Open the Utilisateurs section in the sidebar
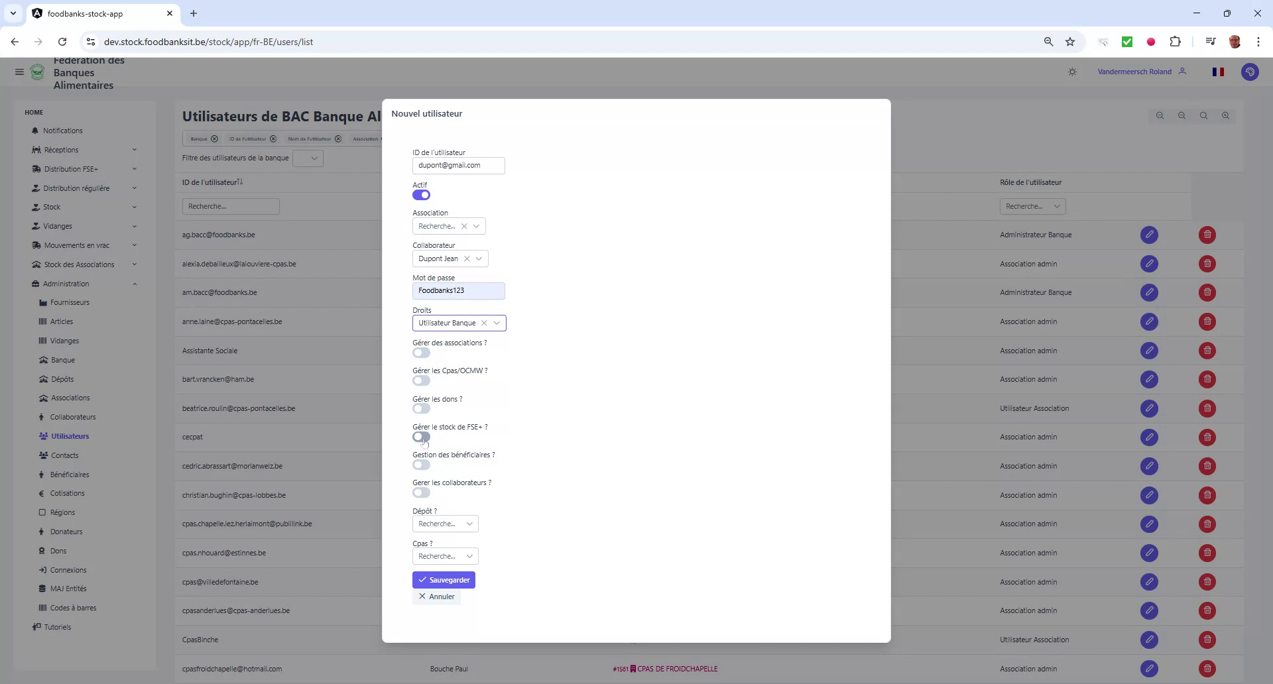 pyautogui.click(x=70, y=435)
